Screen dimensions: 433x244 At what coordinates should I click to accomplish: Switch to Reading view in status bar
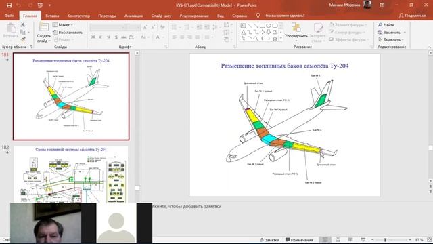pyautogui.click(x=350, y=239)
